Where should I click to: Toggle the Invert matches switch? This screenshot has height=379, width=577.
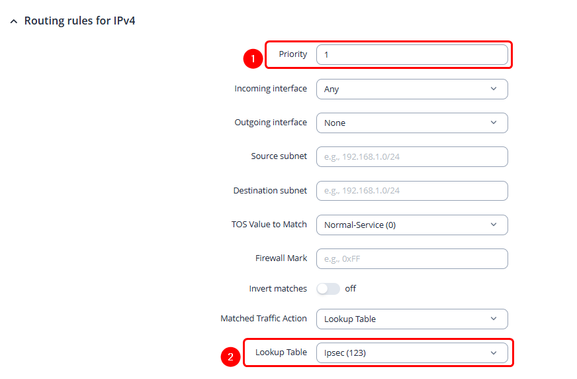(328, 289)
